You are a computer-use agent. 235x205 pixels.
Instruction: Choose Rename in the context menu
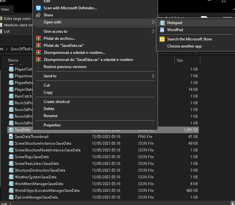[50, 116]
